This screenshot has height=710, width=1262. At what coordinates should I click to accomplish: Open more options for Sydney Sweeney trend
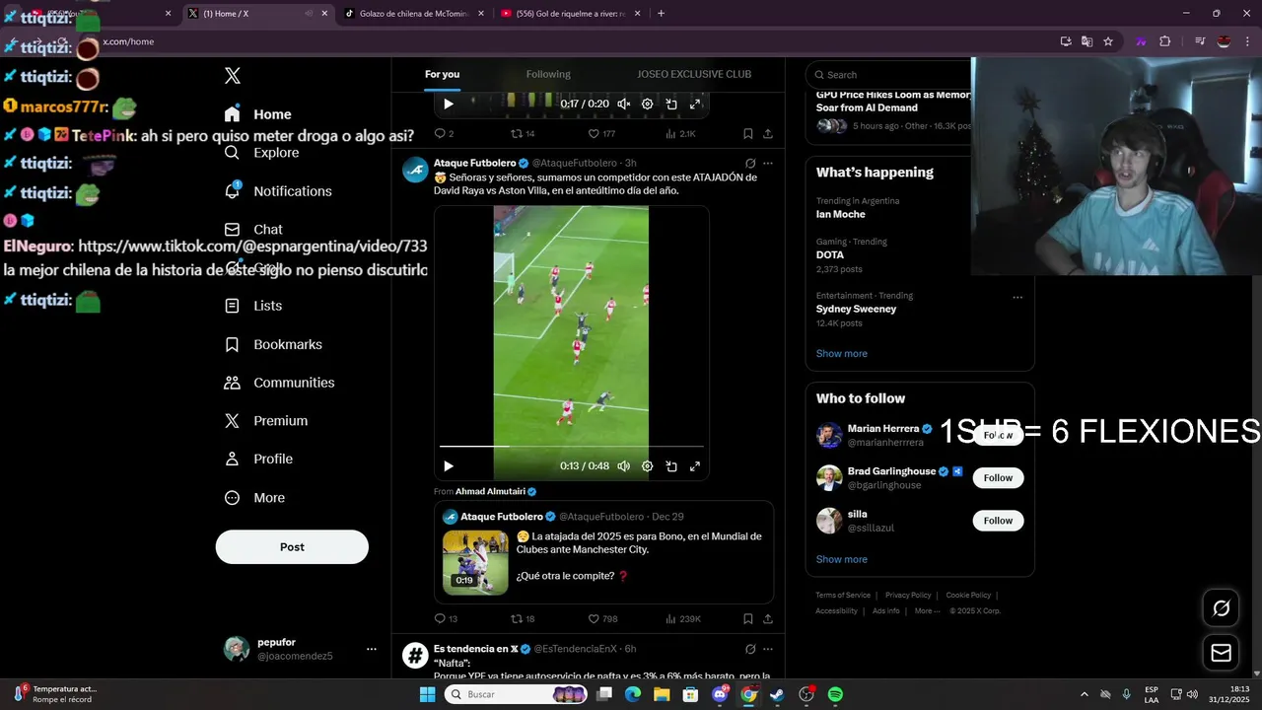click(x=1017, y=297)
